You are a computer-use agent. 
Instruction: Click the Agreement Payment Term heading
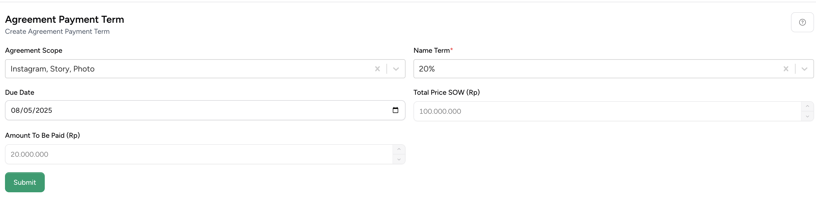(64, 19)
